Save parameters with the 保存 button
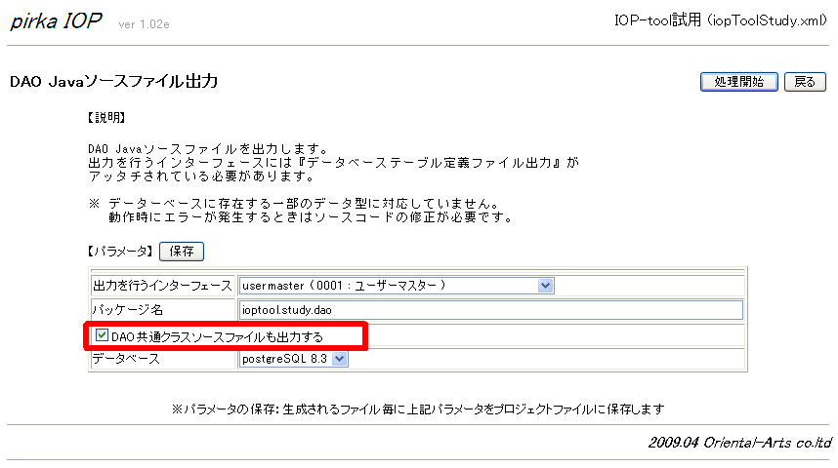 [x=182, y=252]
